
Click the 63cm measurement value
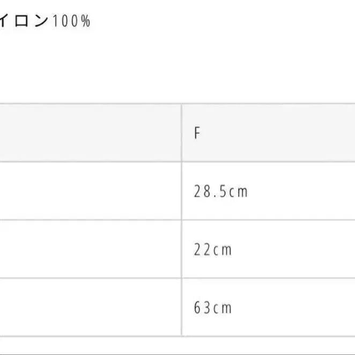coord(213,308)
